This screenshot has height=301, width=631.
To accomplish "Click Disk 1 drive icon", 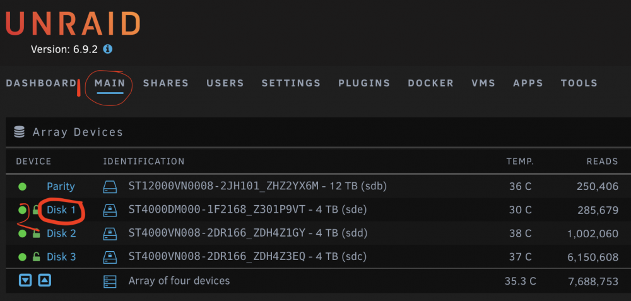I will tap(110, 210).
